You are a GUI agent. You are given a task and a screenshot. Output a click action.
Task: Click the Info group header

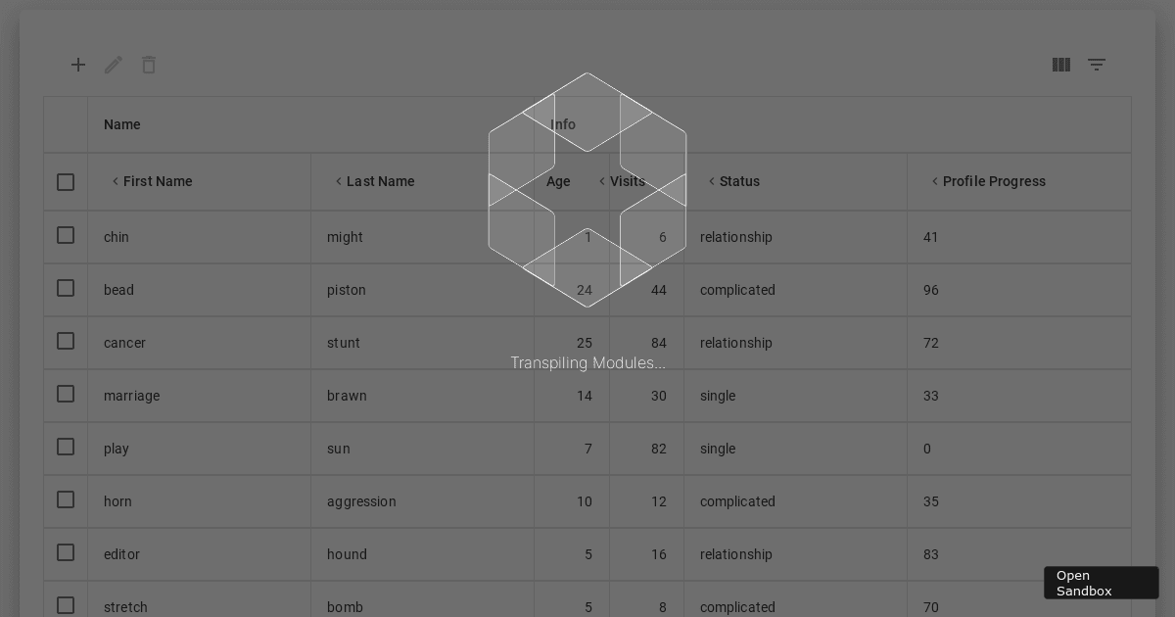click(563, 124)
